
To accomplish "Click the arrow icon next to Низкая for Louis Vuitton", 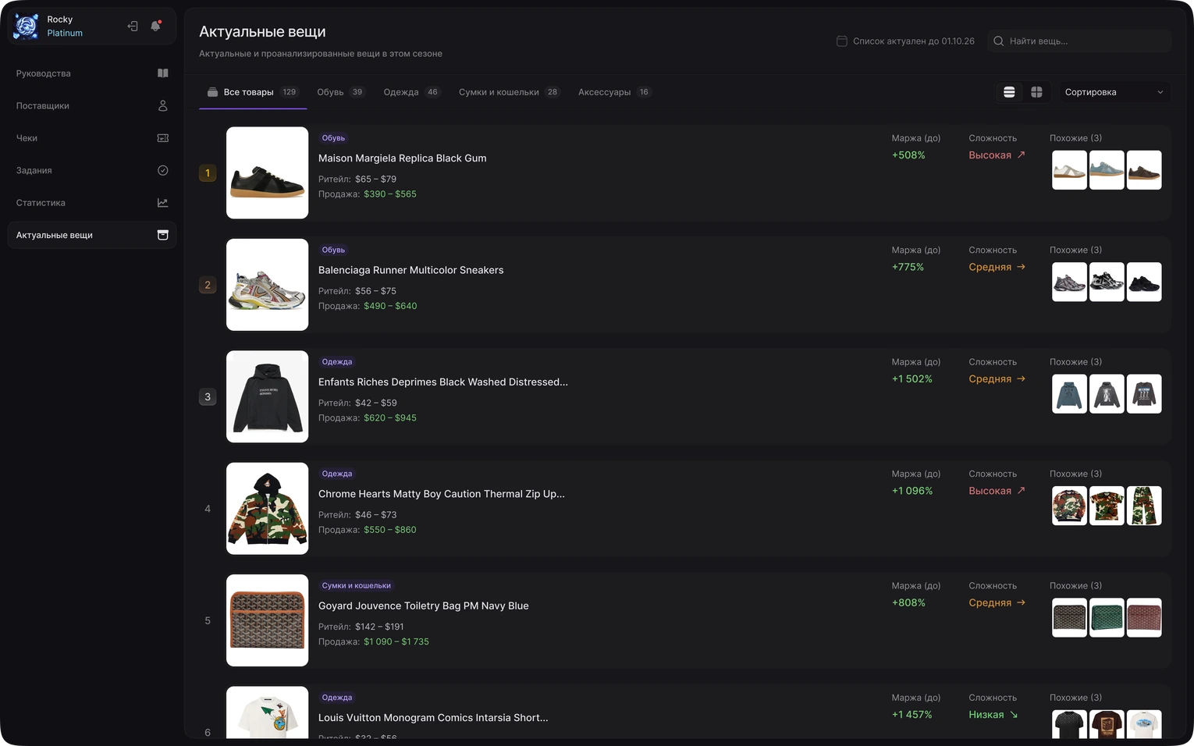I will pos(1014,715).
